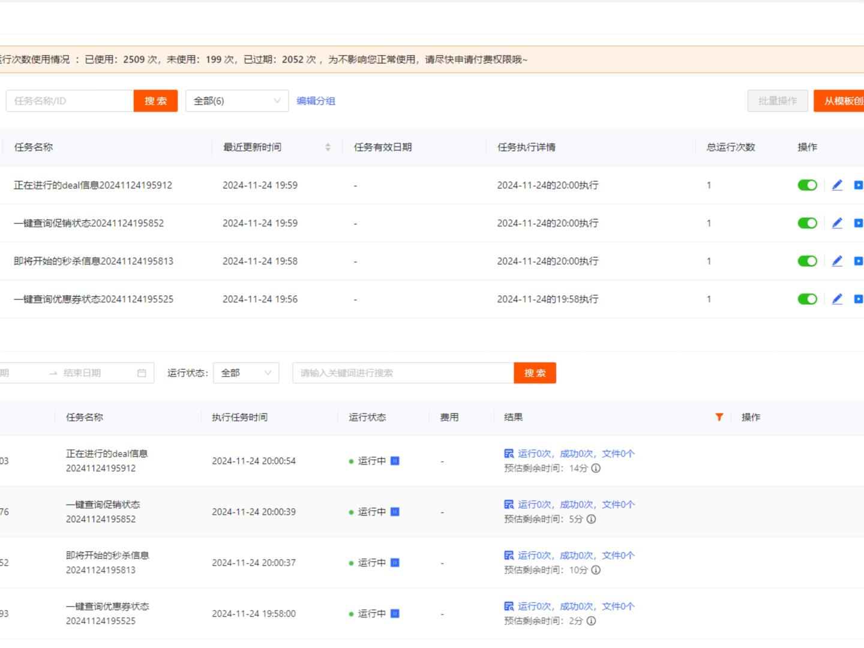The width and height of the screenshot is (864, 648).
Task: Focus the 请输入关键词进行搜索 field
Action: (x=403, y=373)
